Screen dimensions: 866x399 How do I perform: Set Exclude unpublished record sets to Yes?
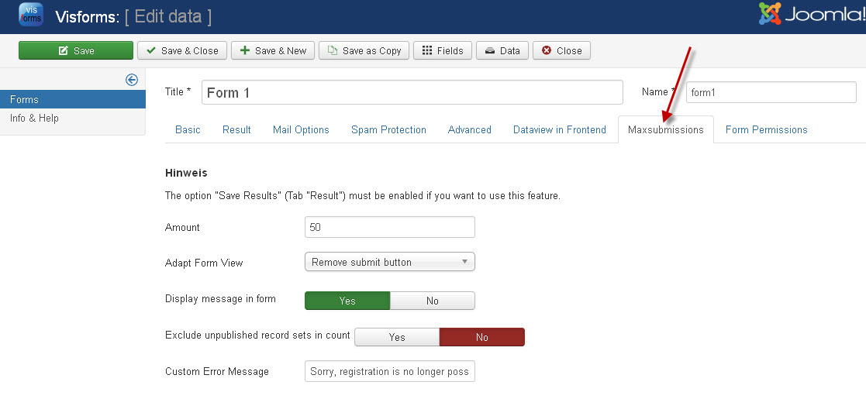point(397,337)
